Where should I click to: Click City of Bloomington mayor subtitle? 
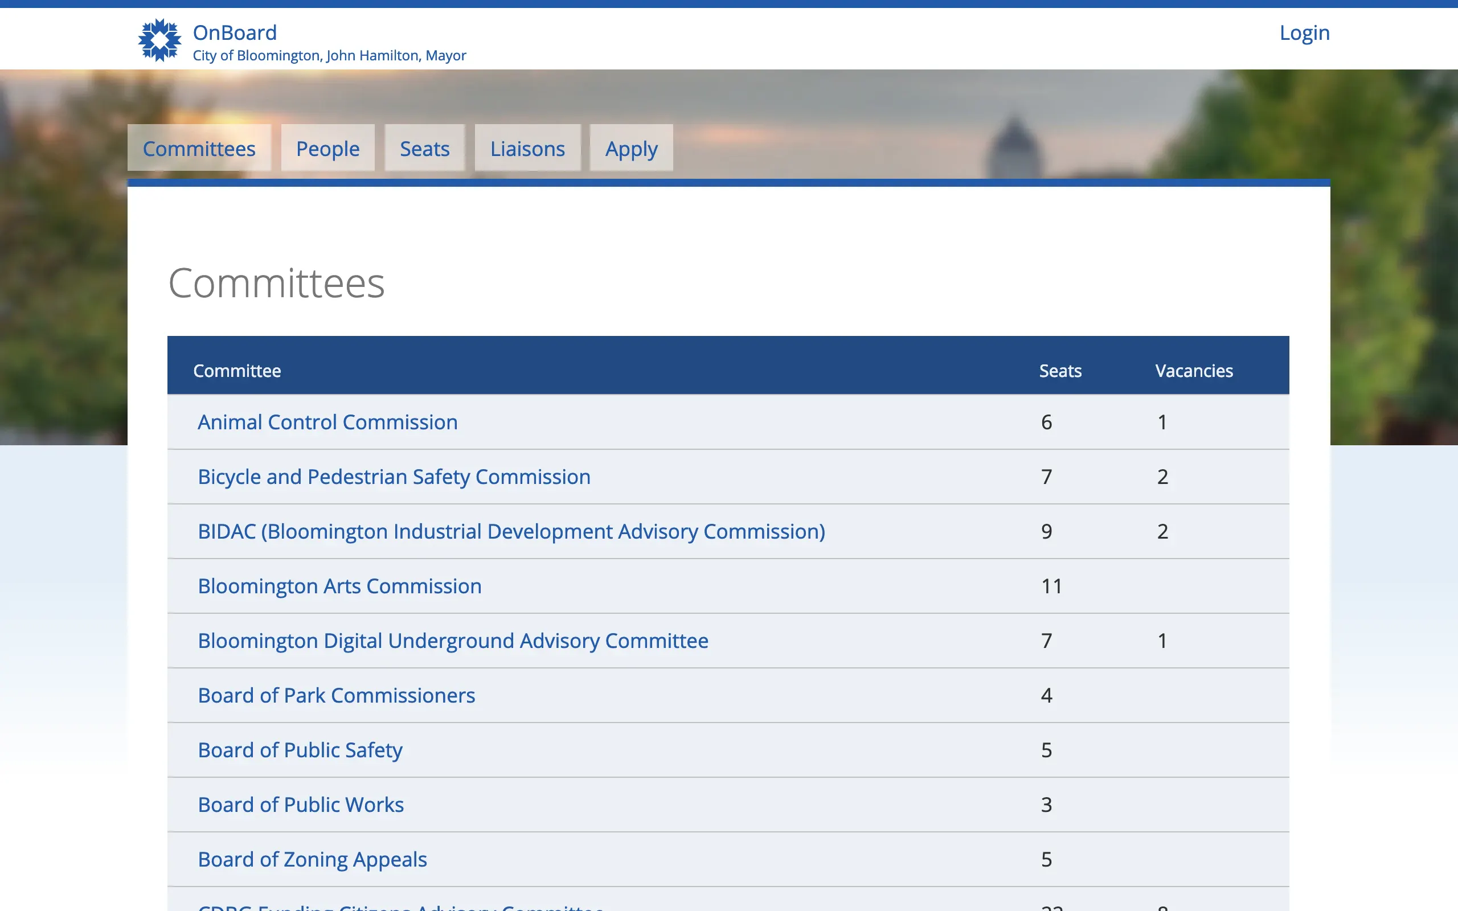pos(329,55)
